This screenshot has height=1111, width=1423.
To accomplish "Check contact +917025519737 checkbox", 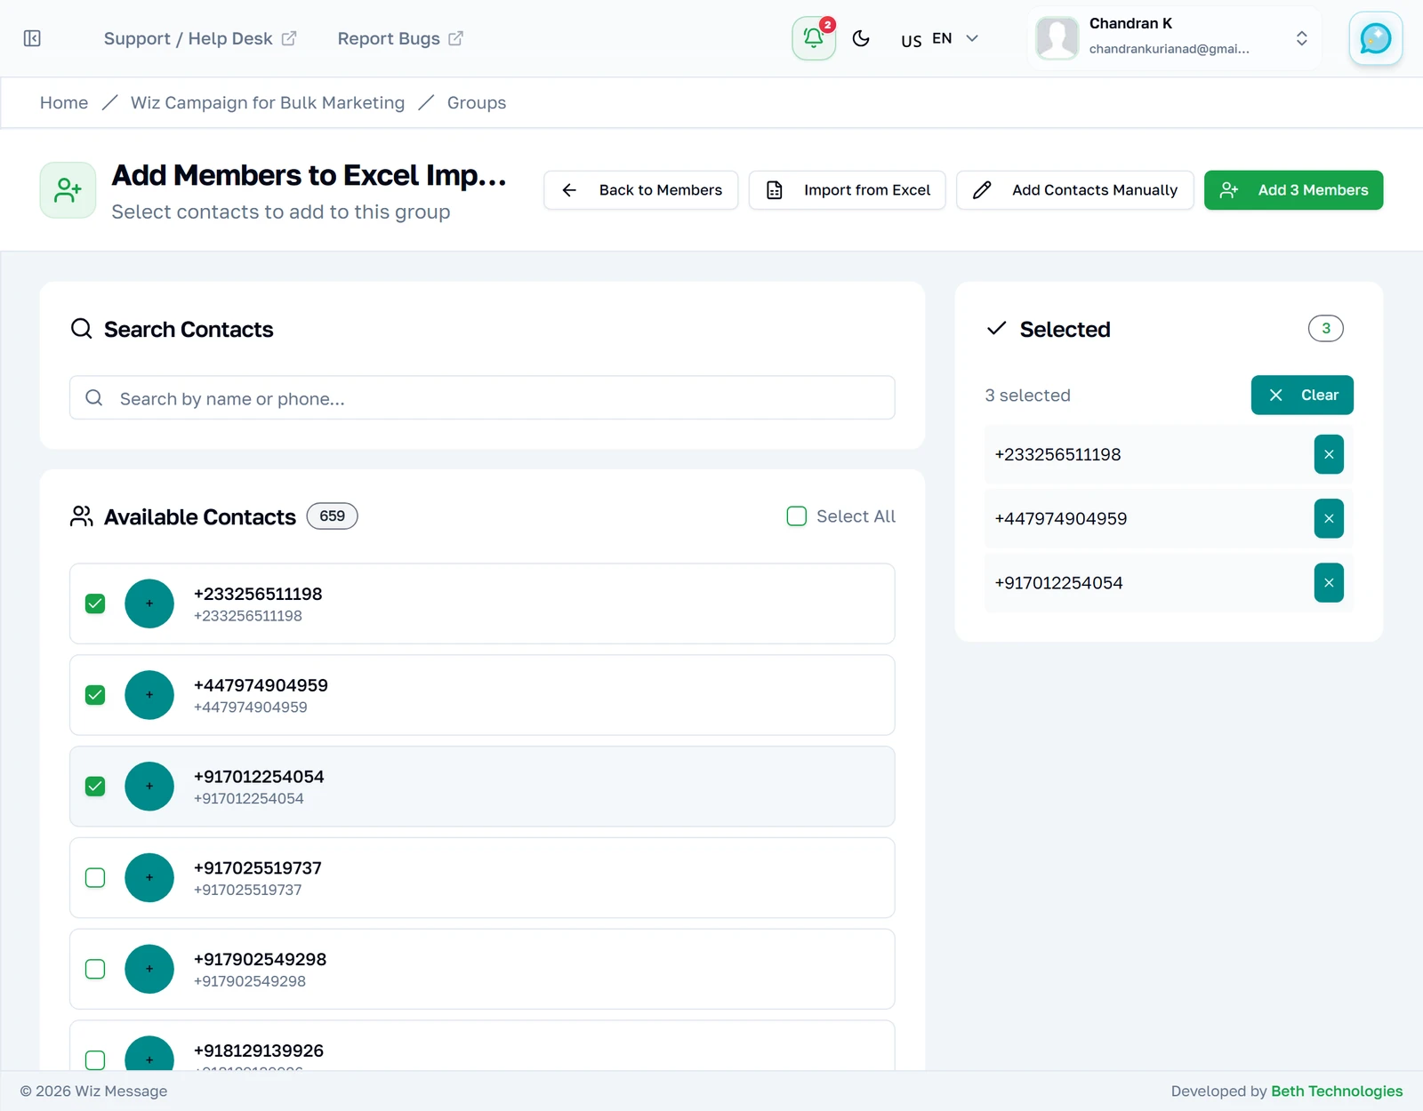I will click(x=95, y=877).
